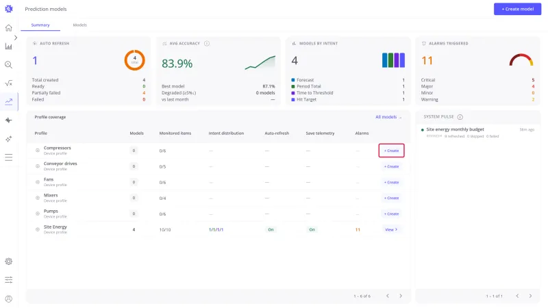Screen dimensions: 548x308
Task: Click the Models column header
Action: point(136,133)
